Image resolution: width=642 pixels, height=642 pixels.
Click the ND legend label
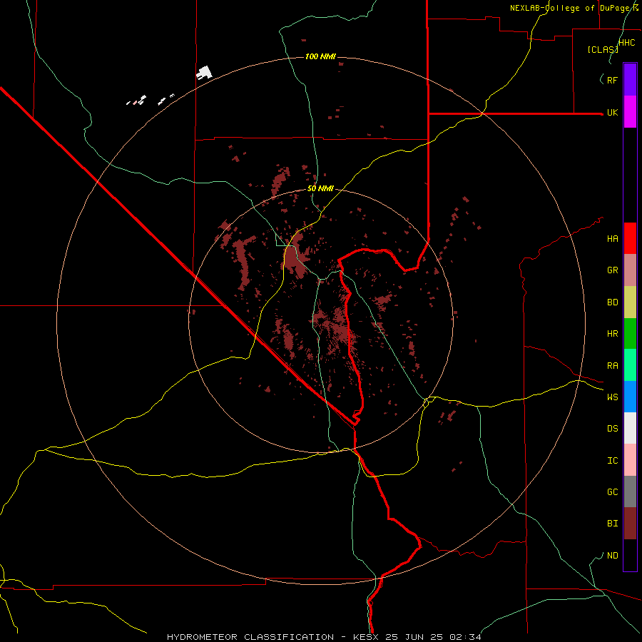(x=612, y=556)
